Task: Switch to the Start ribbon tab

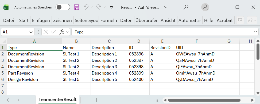Action: [24, 20]
